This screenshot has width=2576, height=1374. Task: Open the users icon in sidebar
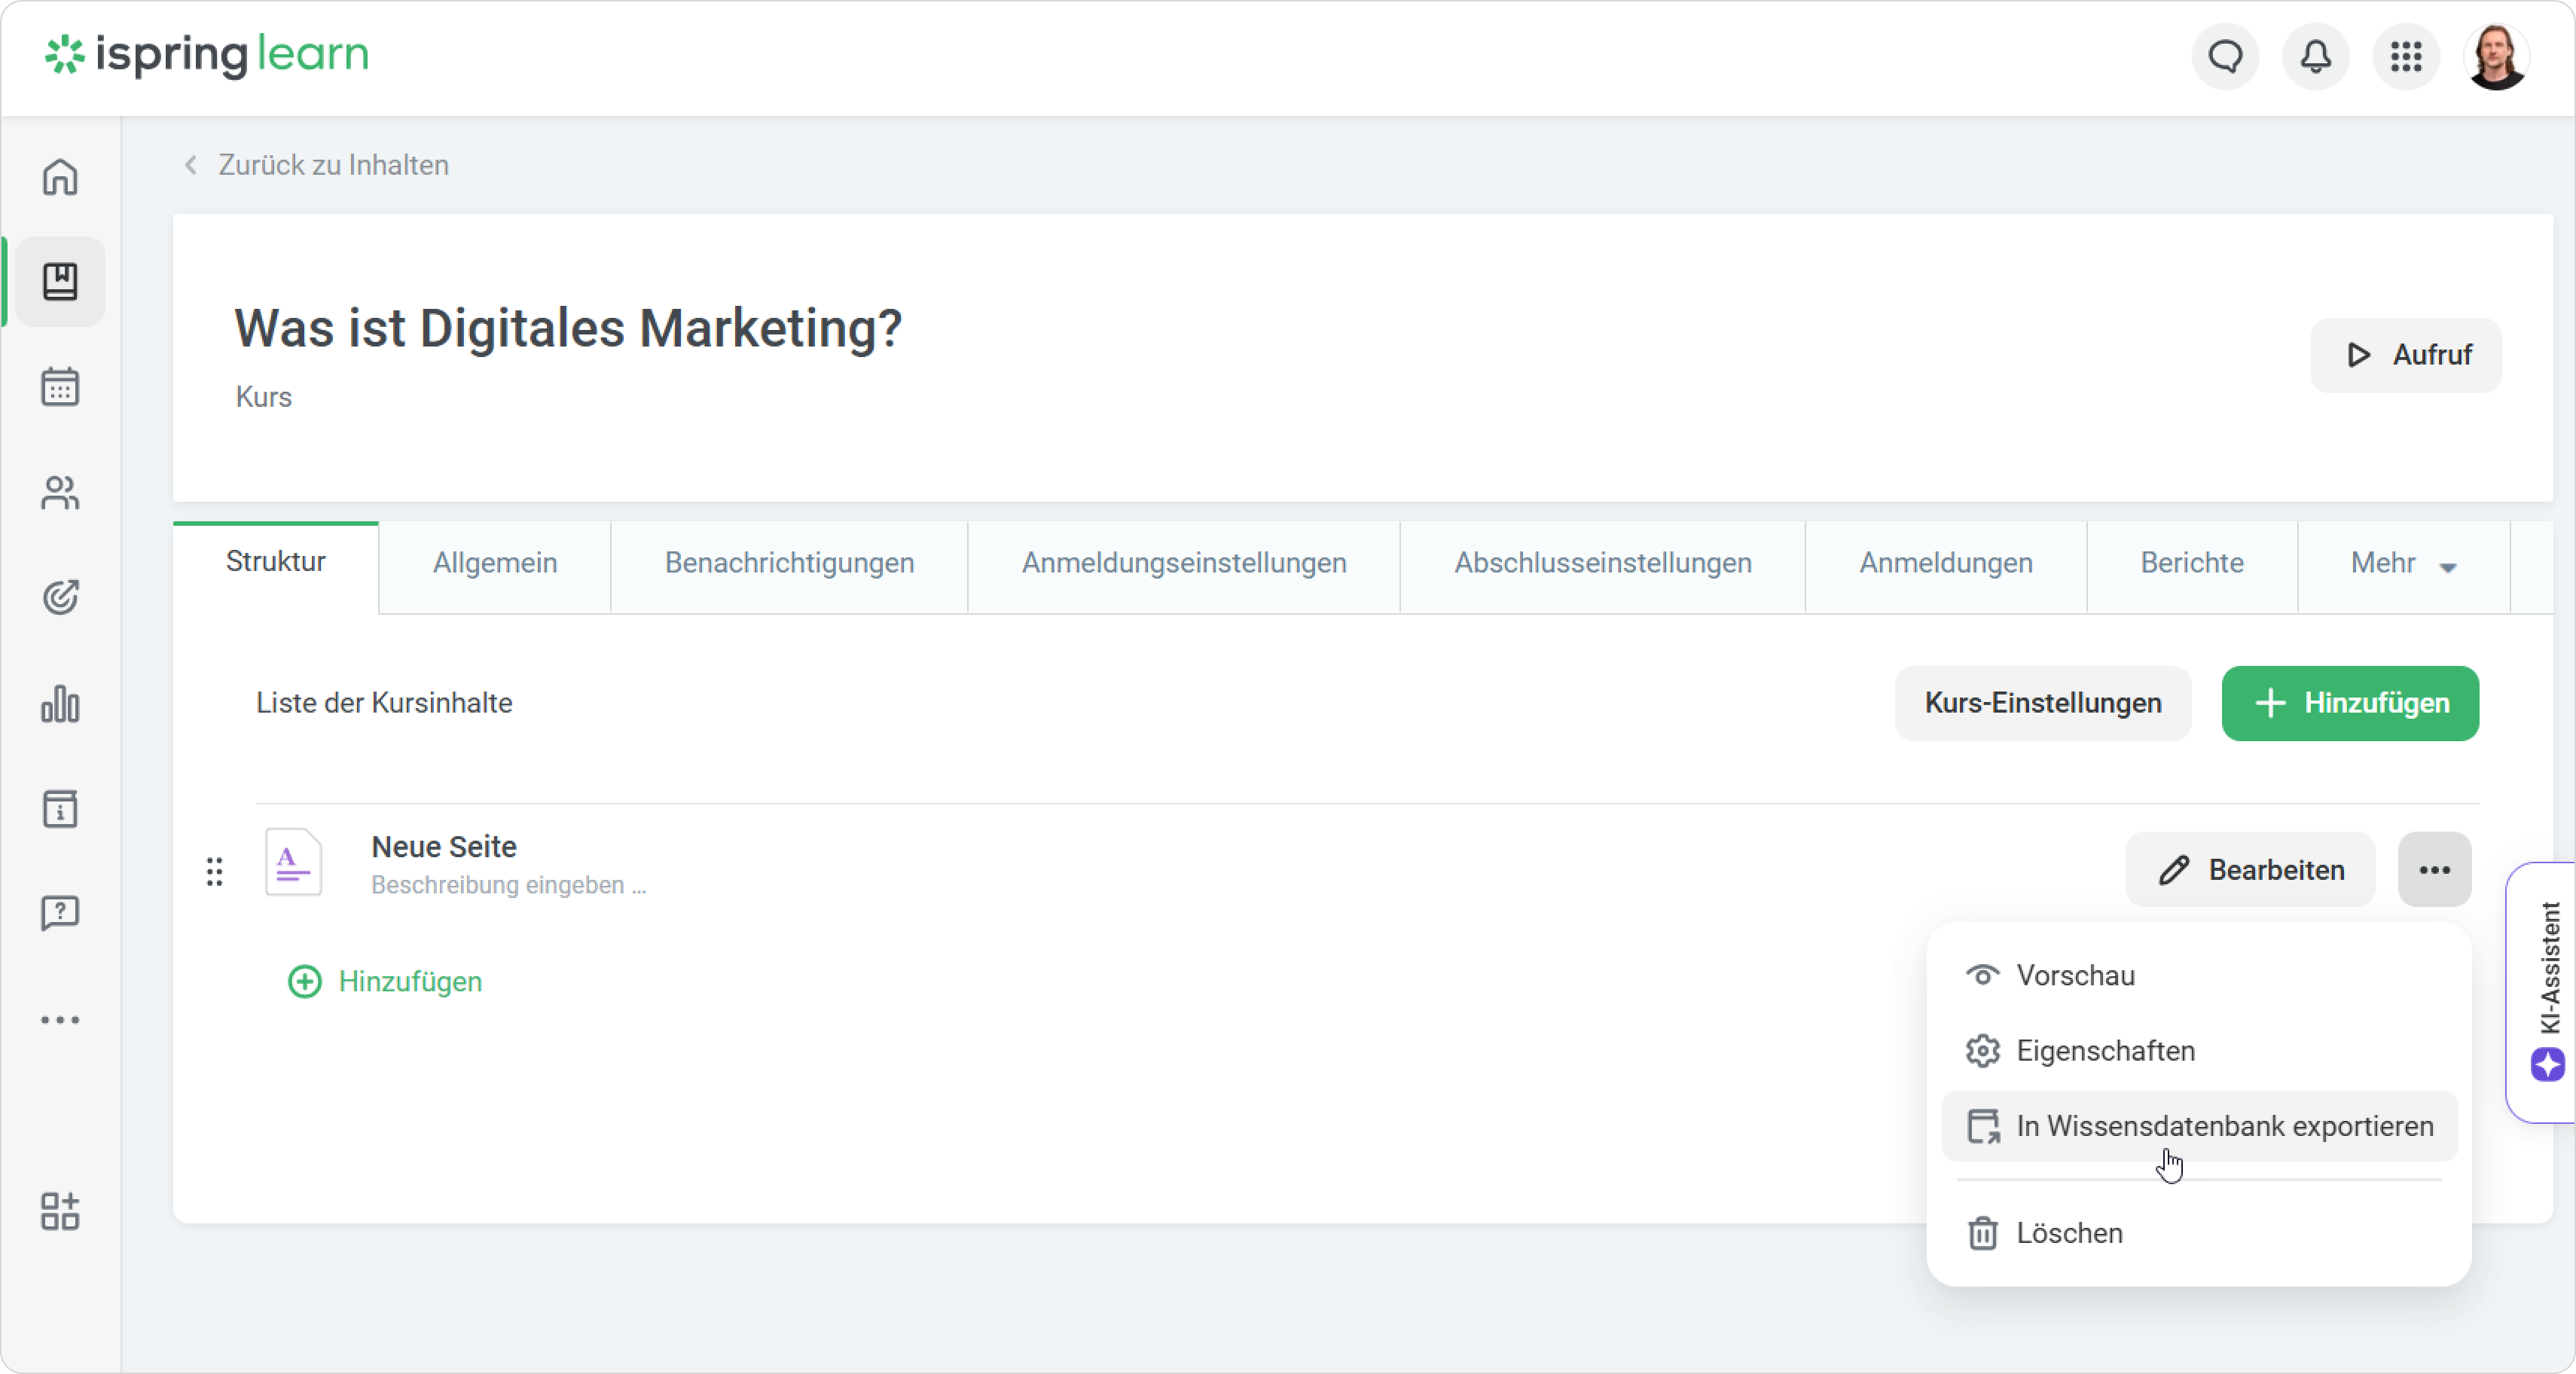[x=60, y=492]
